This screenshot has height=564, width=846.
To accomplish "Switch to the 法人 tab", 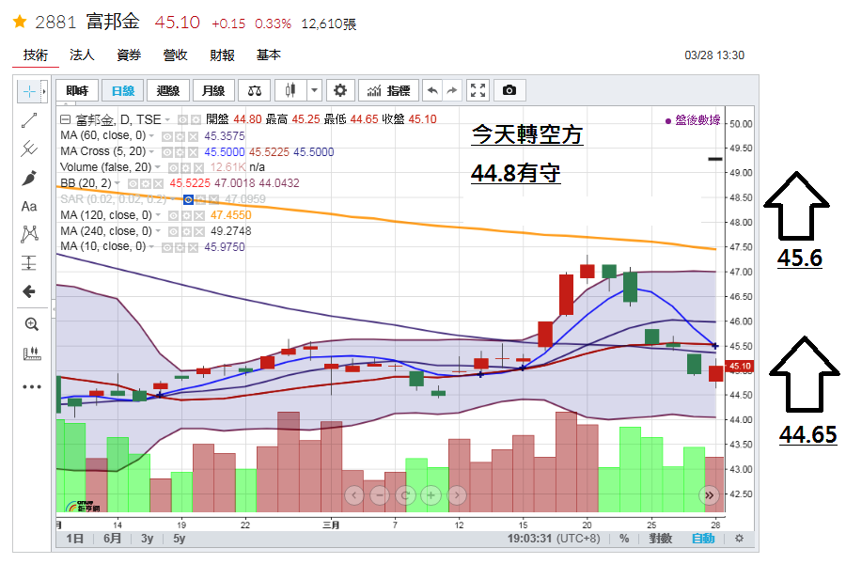I will pyautogui.click(x=82, y=55).
